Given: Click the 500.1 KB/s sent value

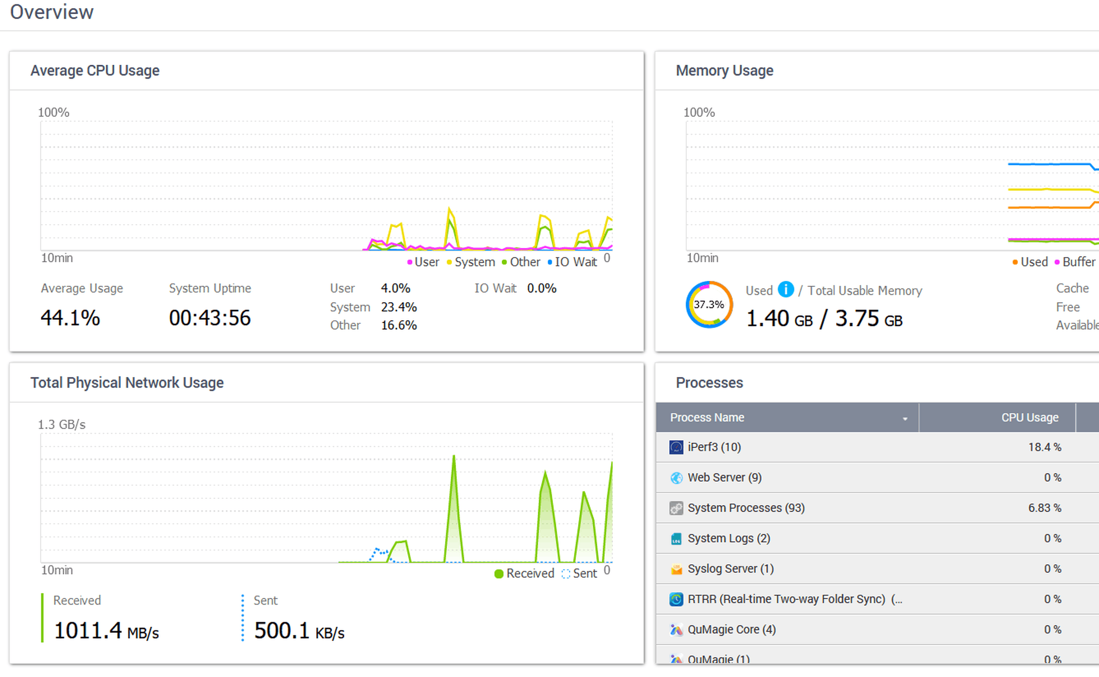Looking at the screenshot, I should click(x=299, y=631).
